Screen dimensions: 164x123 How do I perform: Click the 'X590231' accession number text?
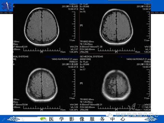[x=73, y=62]
